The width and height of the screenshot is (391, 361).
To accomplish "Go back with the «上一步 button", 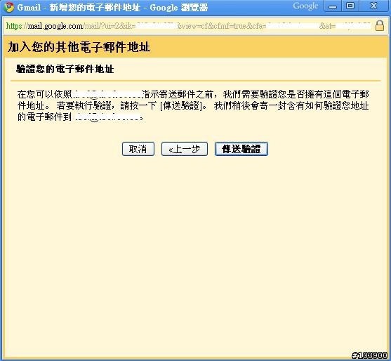I will [x=185, y=149].
